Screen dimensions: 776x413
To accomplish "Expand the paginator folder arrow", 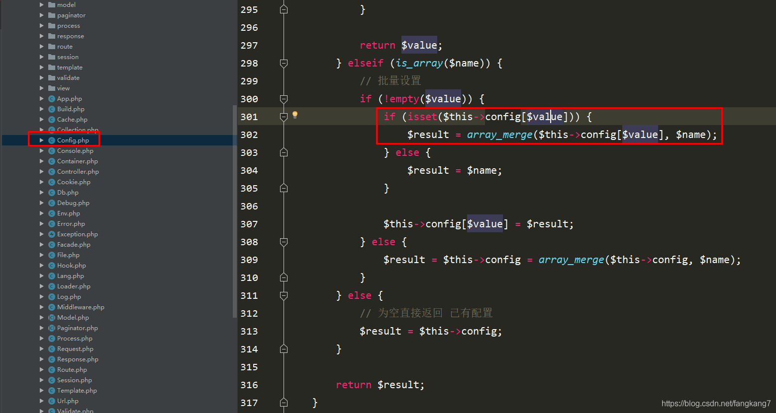I will coord(42,15).
